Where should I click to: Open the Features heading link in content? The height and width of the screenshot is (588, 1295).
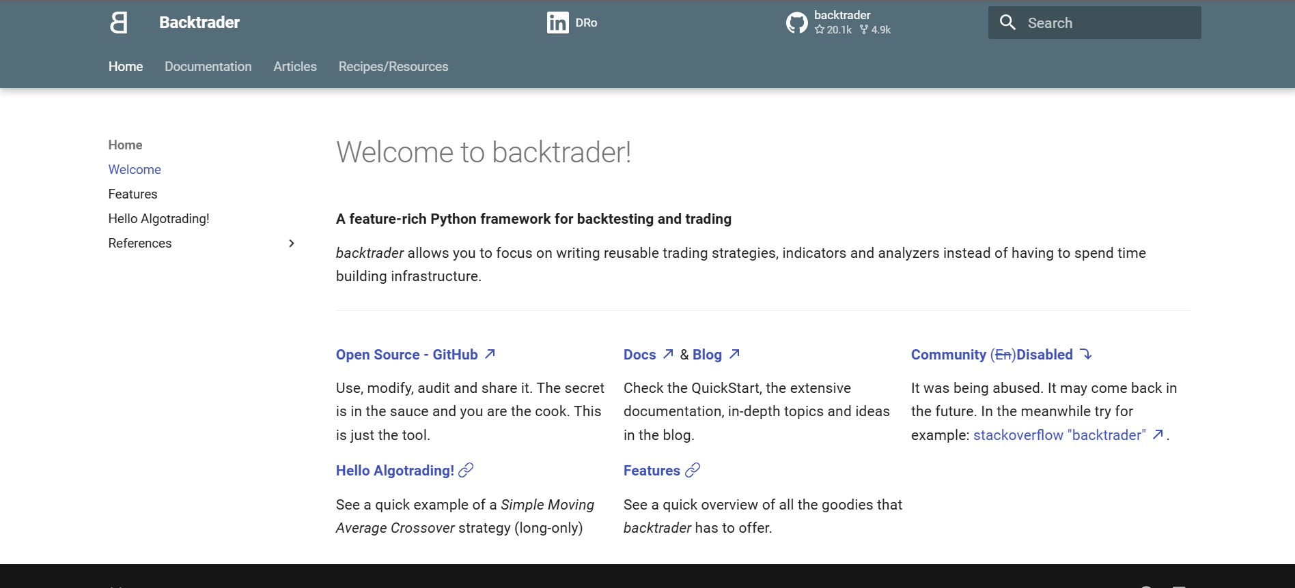[x=652, y=471]
